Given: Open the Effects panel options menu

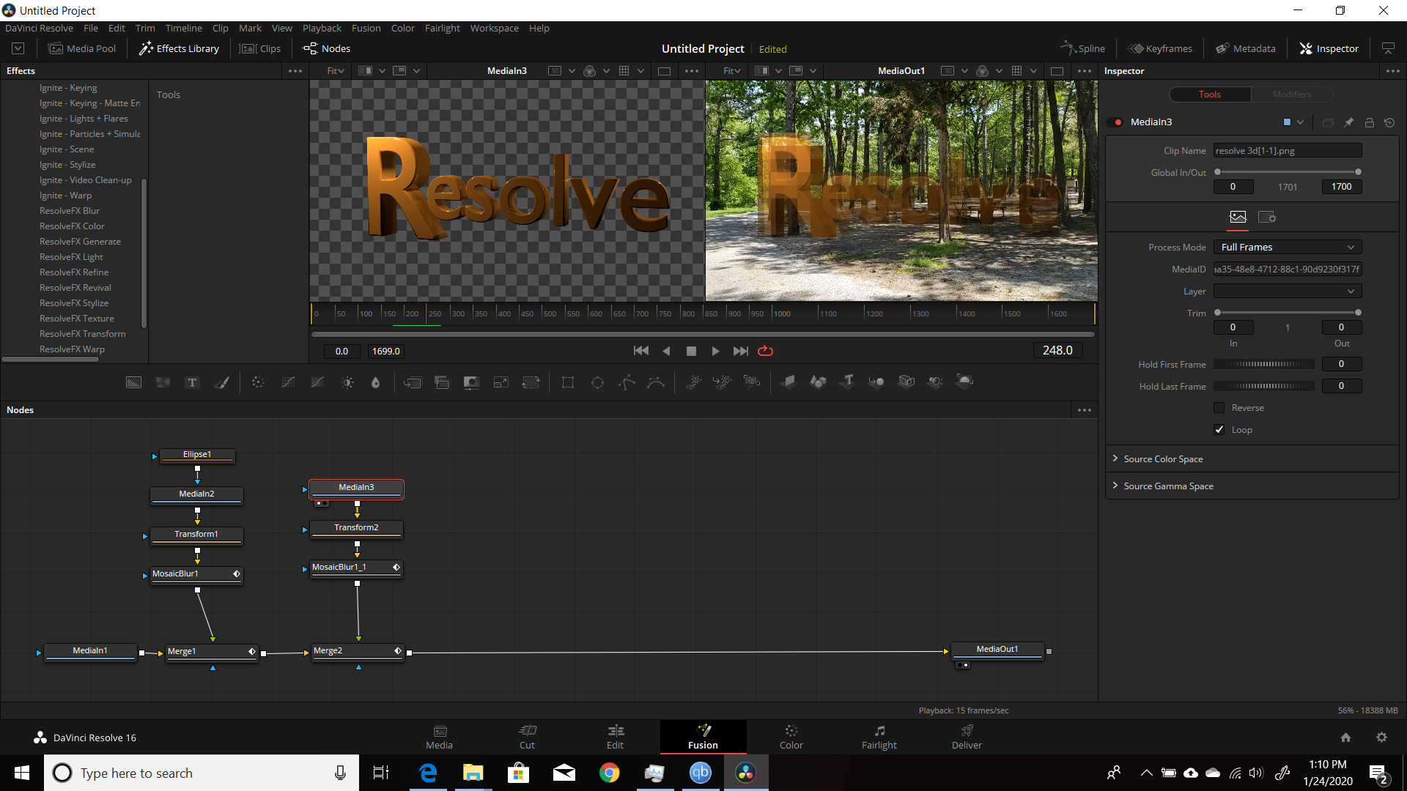Looking at the screenshot, I should [295, 71].
